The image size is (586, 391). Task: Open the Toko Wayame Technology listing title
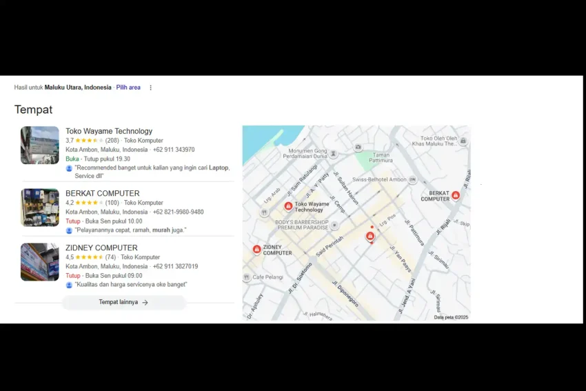(x=109, y=131)
